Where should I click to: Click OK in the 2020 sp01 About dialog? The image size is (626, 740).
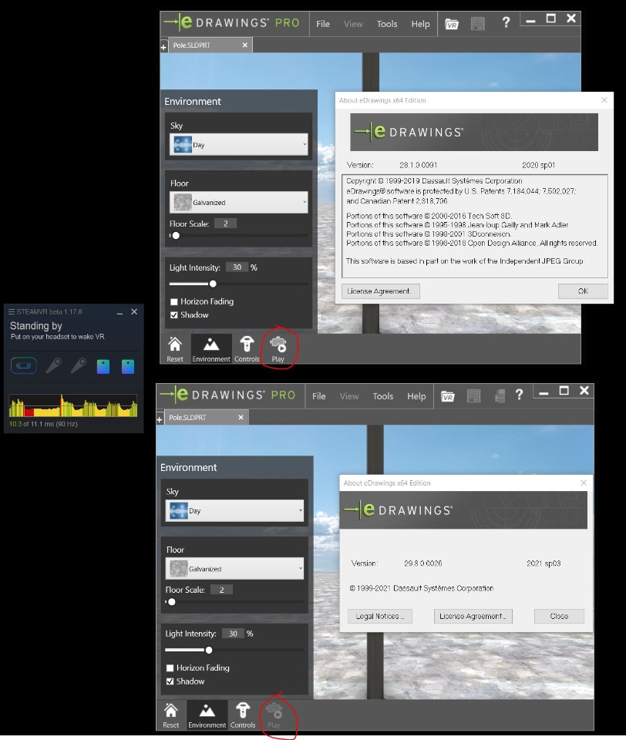[583, 291]
